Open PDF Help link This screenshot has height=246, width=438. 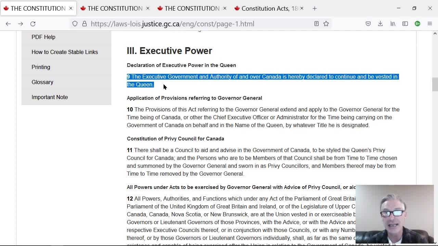pos(43,37)
